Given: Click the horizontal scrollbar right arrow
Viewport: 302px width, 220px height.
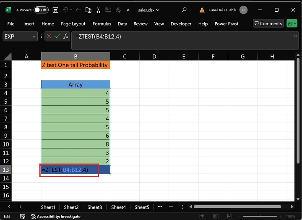Looking at the screenshot, I should coord(292,207).
